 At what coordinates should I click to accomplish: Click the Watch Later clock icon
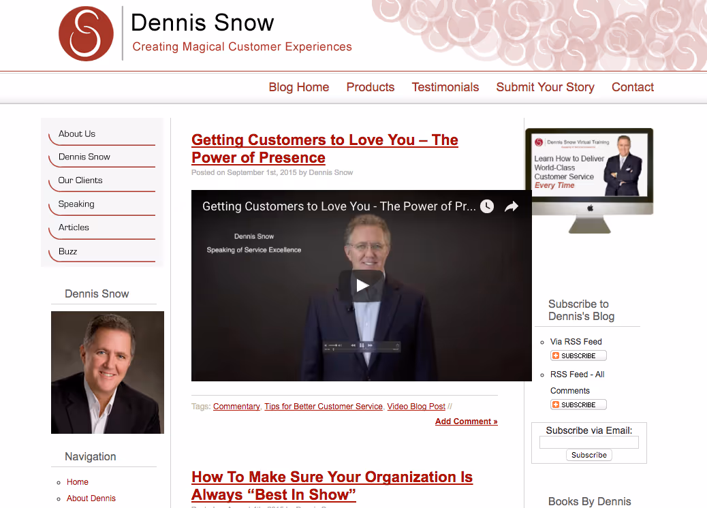click(x=486, y=206)
